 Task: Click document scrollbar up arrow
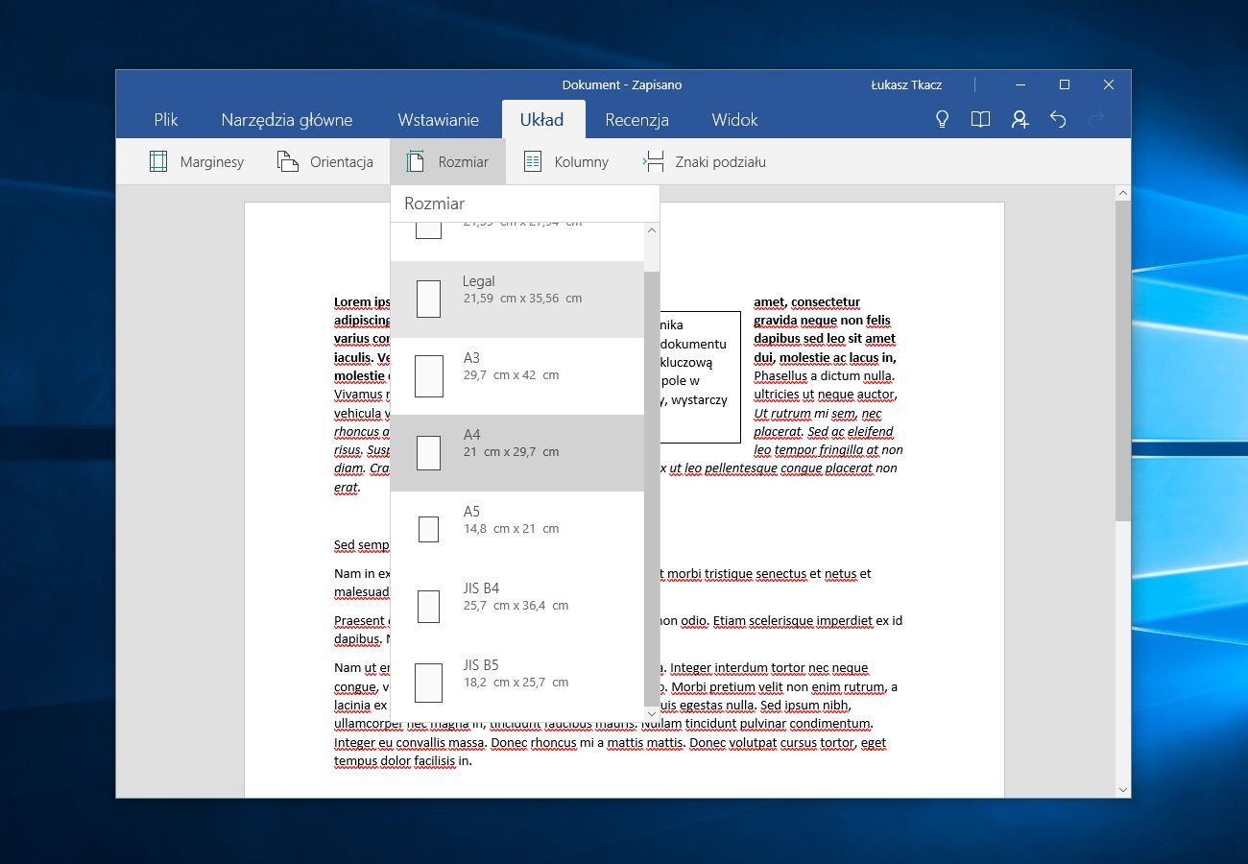(x=1123, y=193)
